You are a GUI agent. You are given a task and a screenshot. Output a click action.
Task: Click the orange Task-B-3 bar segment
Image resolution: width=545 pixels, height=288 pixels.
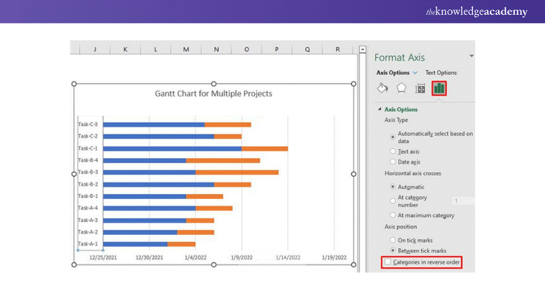(x=237, y=172)
